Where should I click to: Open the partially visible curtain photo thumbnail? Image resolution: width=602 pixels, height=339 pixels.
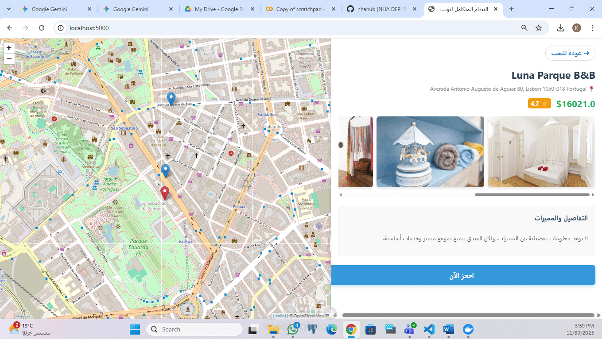click(x=356, y=152)
